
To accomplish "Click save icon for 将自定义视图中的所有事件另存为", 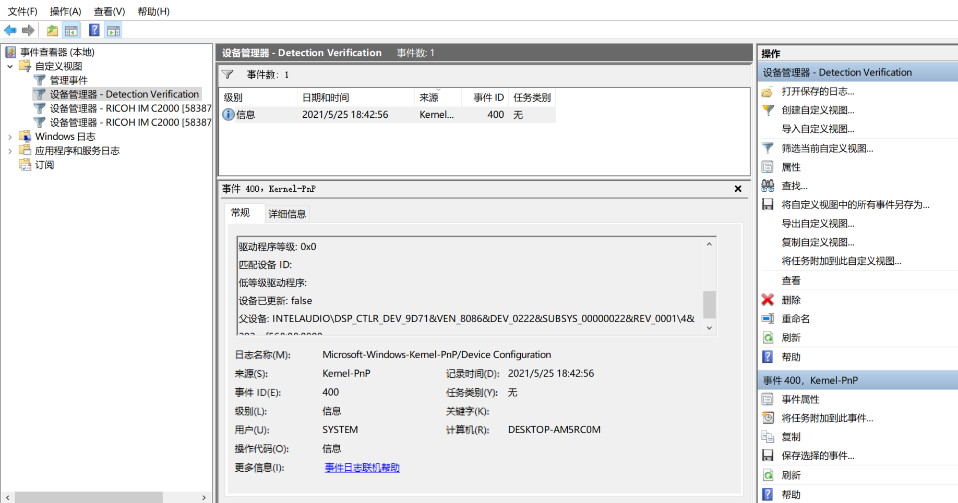I will (768, 204).
